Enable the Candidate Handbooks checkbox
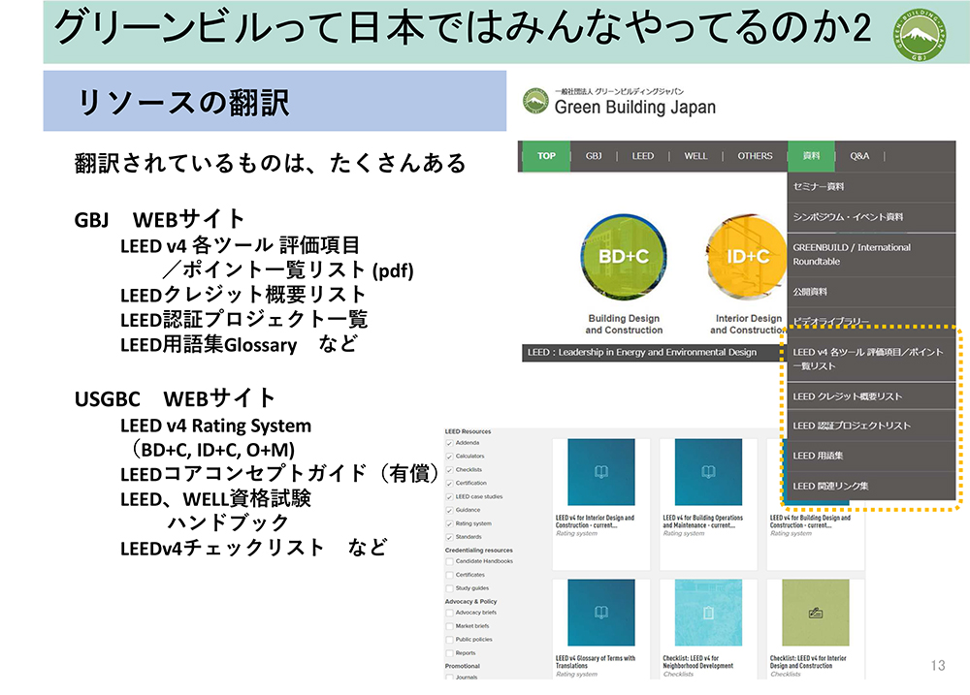970x695 pixels. (x=450, y=561)
